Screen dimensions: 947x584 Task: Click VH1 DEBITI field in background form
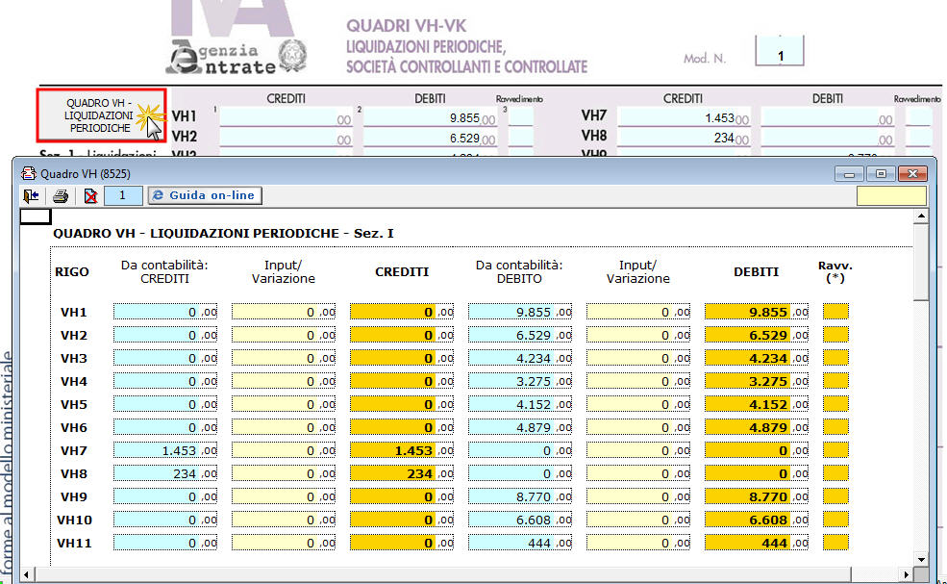(x=430, y=118)
